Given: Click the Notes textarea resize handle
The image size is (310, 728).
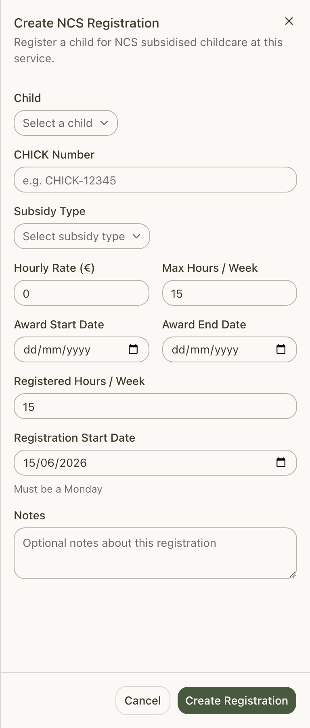Looking at the screenshot, I should click(293, 575).
